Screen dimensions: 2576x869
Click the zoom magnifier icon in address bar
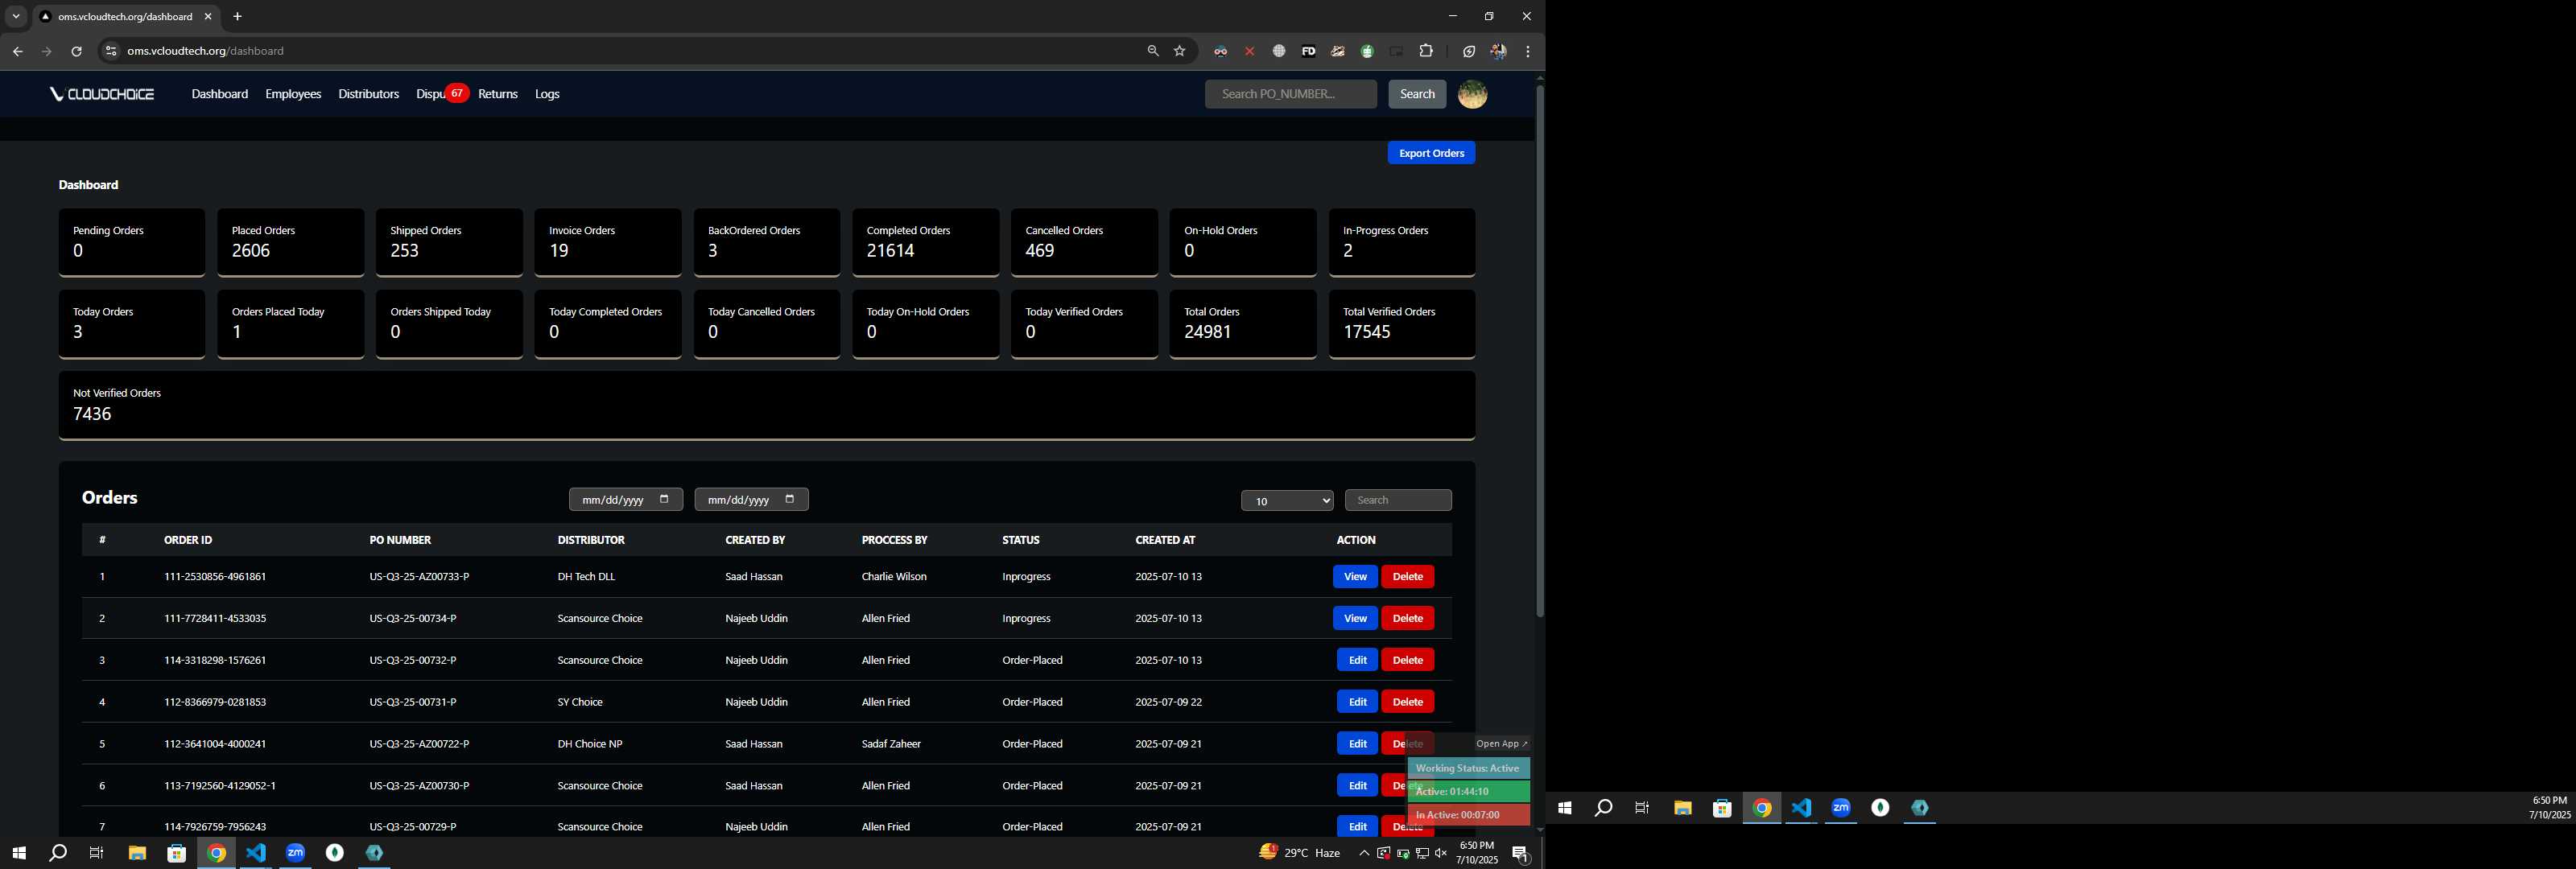1153,51
